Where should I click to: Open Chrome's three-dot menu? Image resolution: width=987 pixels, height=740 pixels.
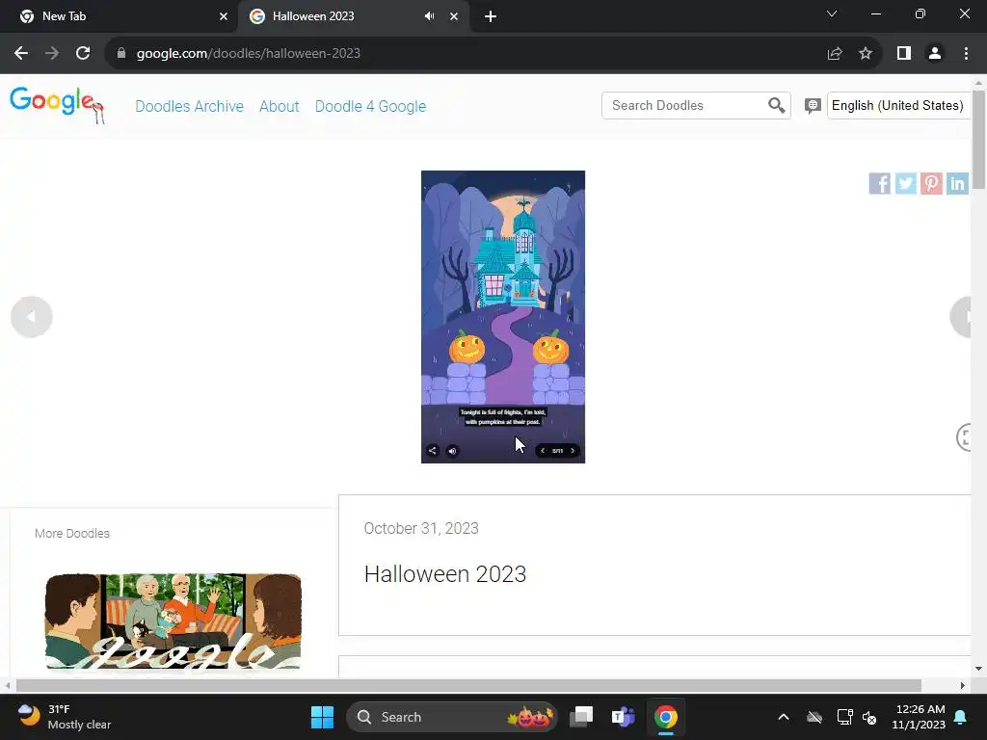pyautogui.click(x=966, y=54)
